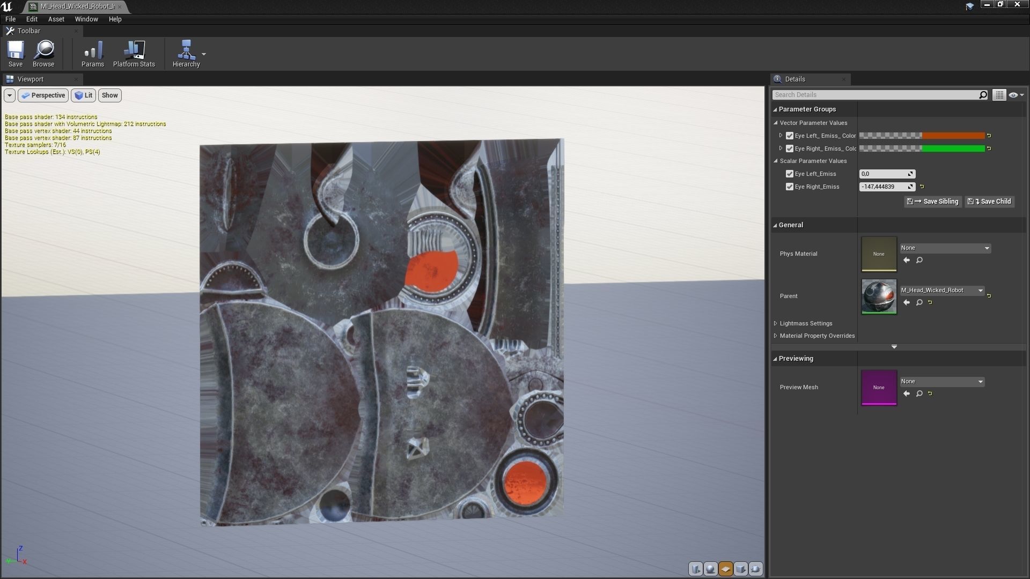Open the Window menu
This screenshot has width=1030, height=579.
[86, 19]
